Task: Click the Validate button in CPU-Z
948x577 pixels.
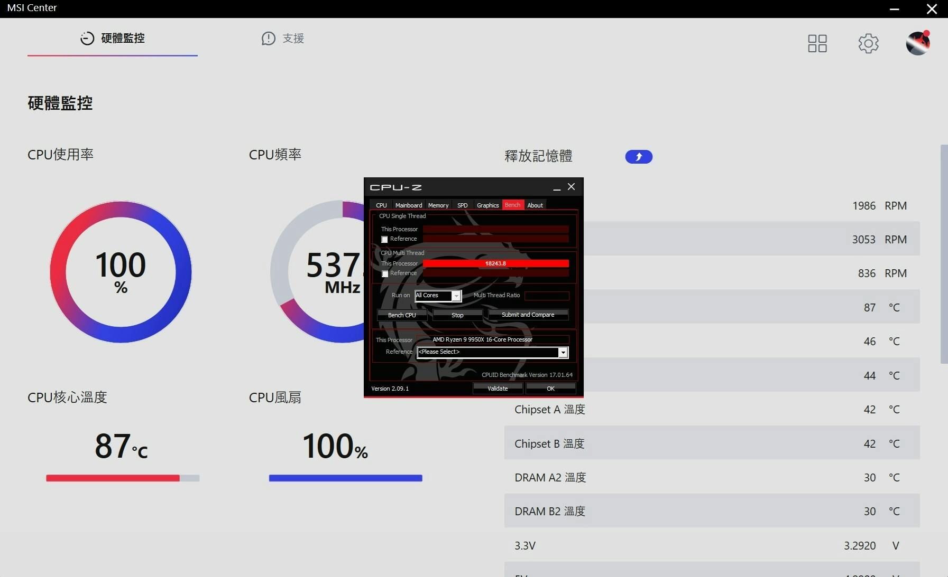Action: coord(498,389)
